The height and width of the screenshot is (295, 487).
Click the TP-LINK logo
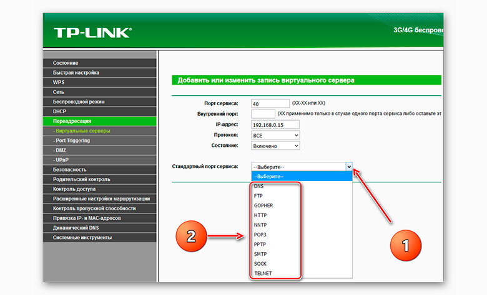(x=92, y=33)
